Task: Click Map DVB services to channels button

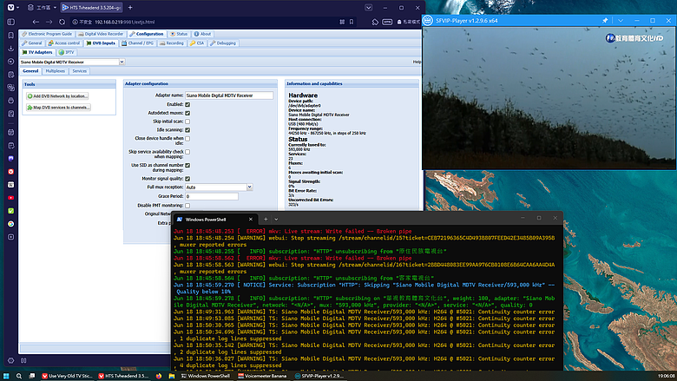Action: pyautogui.click(x=58, y=108)
